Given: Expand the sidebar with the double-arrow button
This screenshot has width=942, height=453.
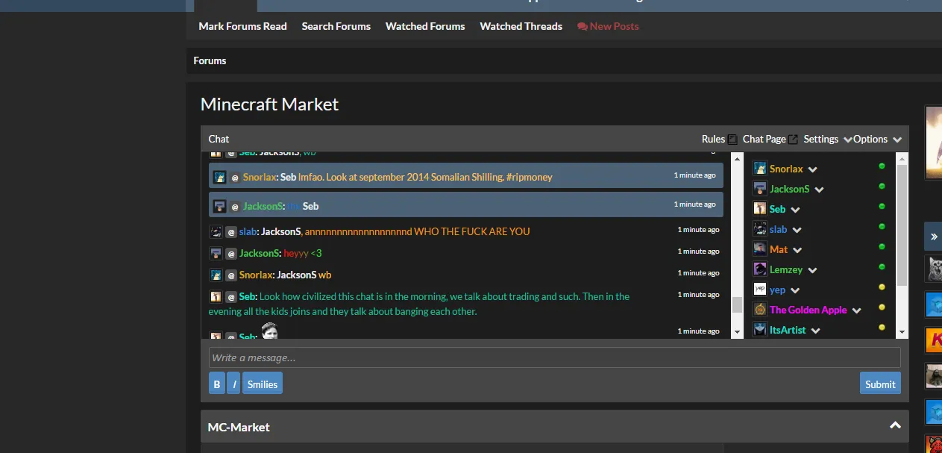Looking at the screenshot, I should coord(934,237).
